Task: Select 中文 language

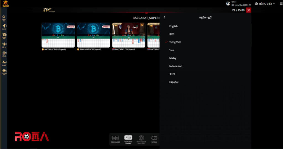Action: pyautogui.click(x=172, y=34)
